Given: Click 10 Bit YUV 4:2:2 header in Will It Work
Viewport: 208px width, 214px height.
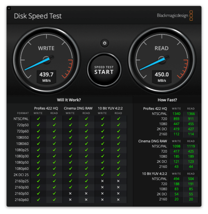Looking at the screenshot, I should [110, 108].
